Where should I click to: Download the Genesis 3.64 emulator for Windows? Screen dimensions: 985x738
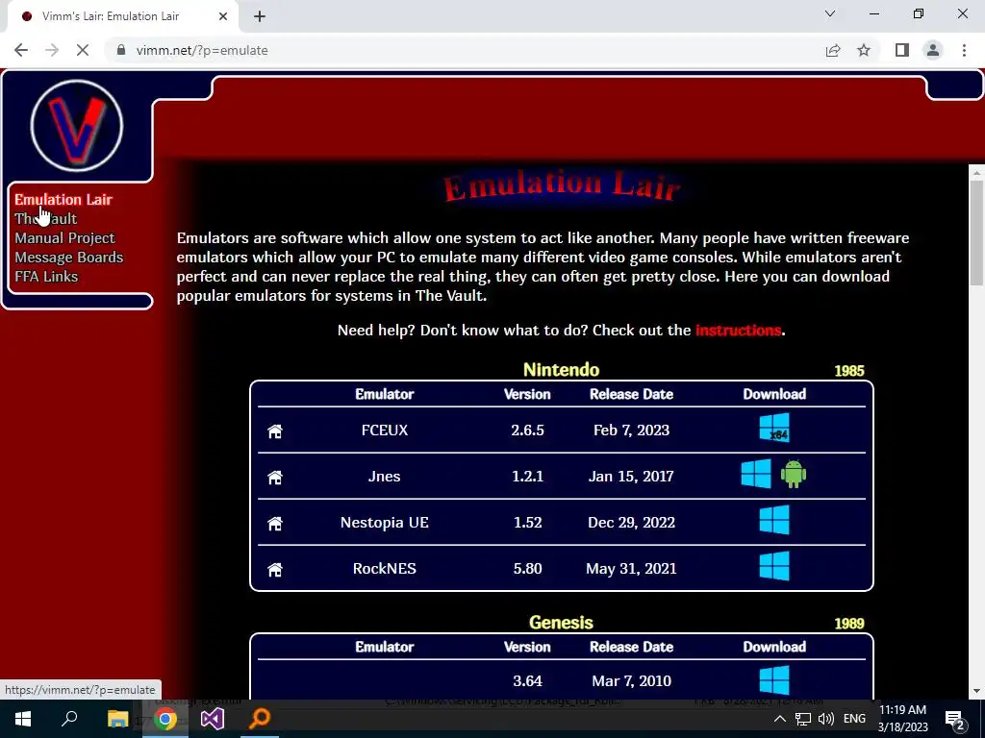point(774,680)
